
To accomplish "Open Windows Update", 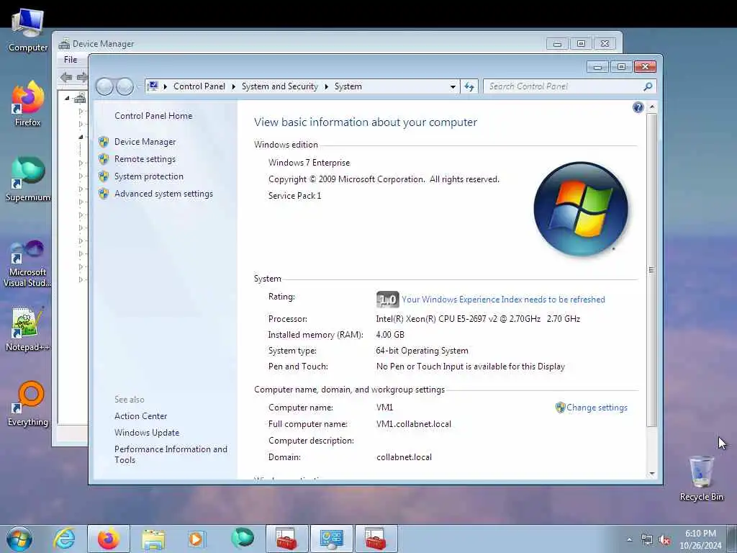I will point(147,433).
